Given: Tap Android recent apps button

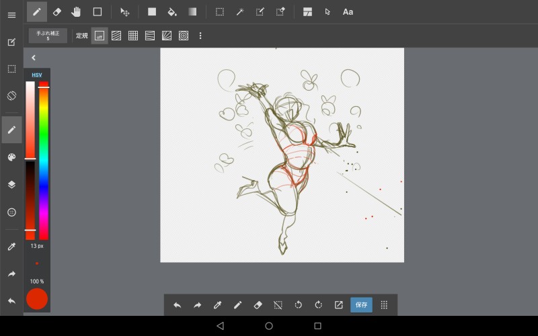Looking at the screenshot, I should coord(317,326).
